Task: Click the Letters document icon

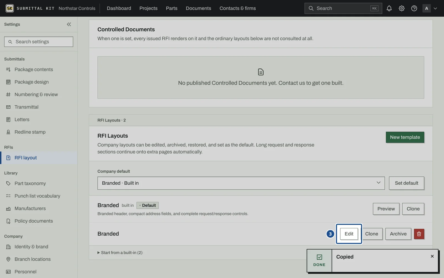Action: [8, 120]
